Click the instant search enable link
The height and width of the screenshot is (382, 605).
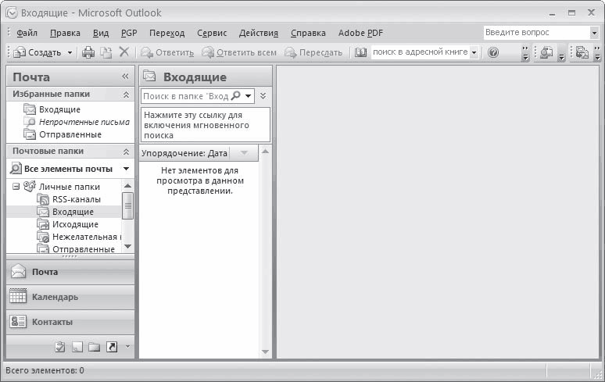click(196, 124)
